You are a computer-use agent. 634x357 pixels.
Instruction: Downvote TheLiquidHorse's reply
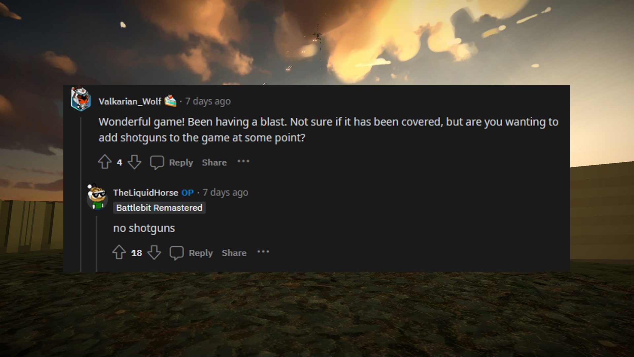click(154, 253)
